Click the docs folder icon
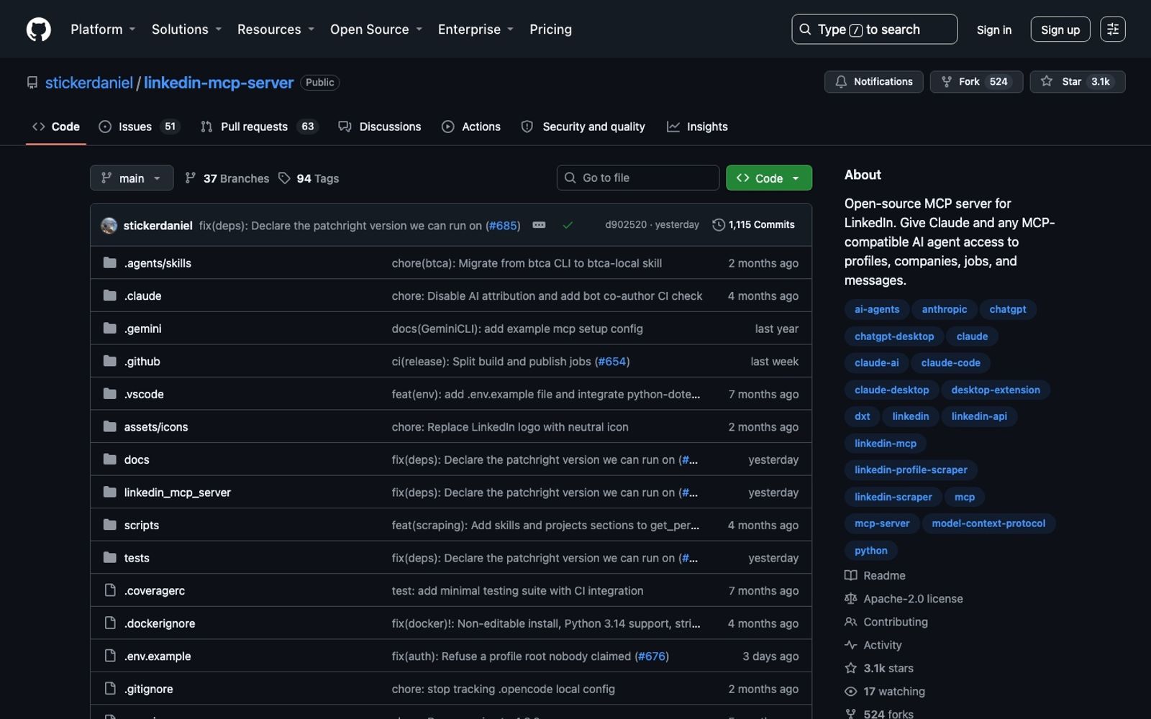The image size is (1151, 719). click(x=109, y=459)
